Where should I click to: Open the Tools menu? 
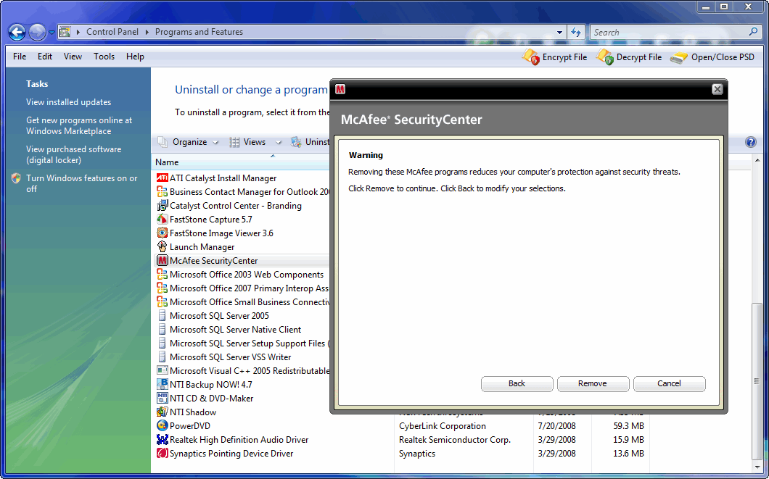click(104, 57)
